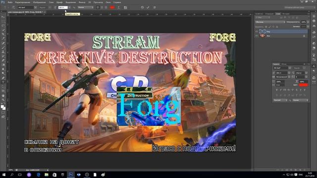Select the Healing Brush tool
The height and width of the screenshot is (178, 317).
(3, 43)
